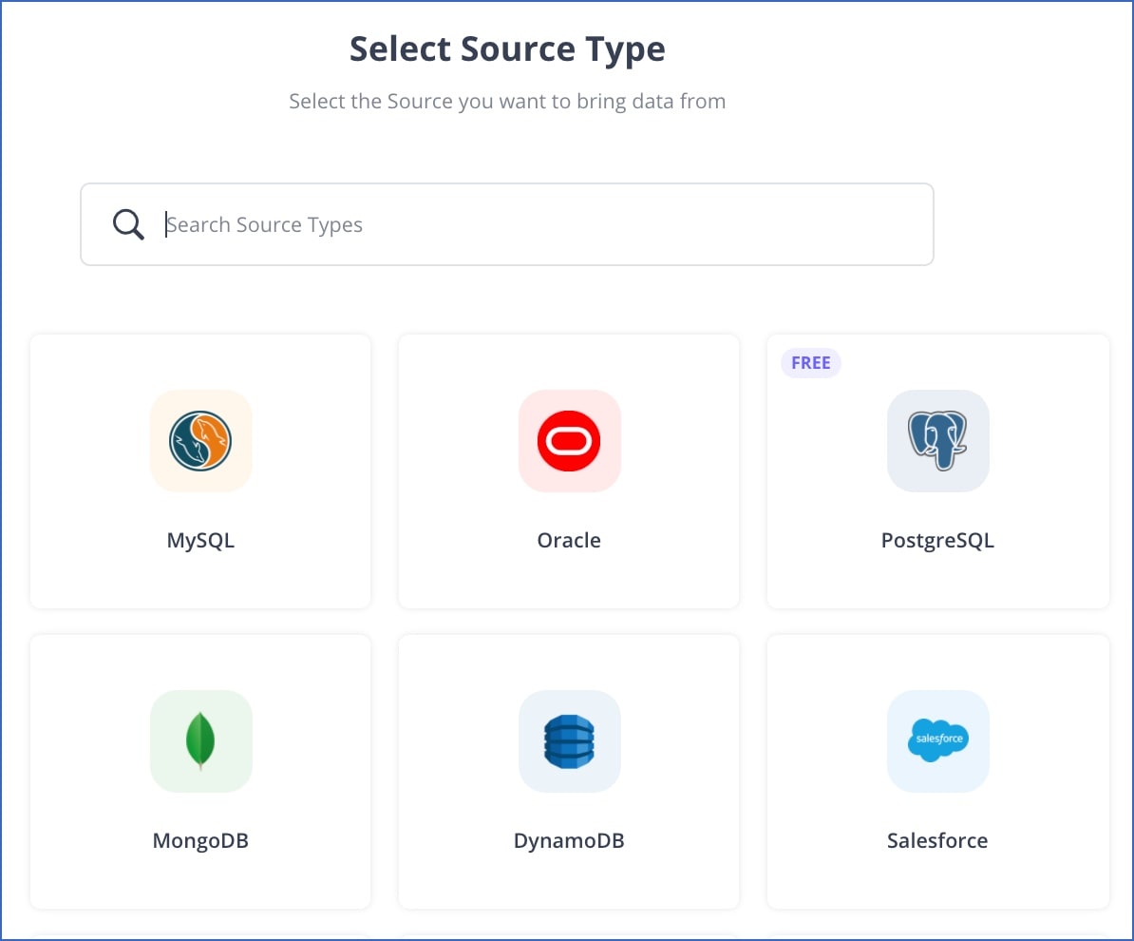Click the subtitle about bringing data from
The image size is (1134, 941).
[x=507, y=102]
